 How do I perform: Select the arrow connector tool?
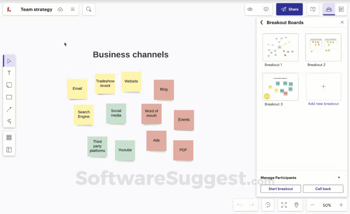(9, 109)
